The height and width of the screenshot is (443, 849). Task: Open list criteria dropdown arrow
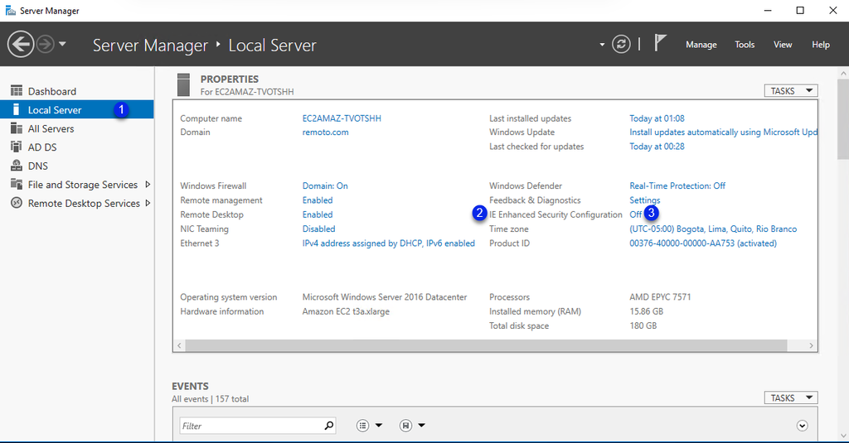pos(378,426)
